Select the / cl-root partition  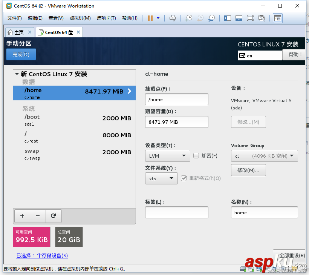coord(74,137)
